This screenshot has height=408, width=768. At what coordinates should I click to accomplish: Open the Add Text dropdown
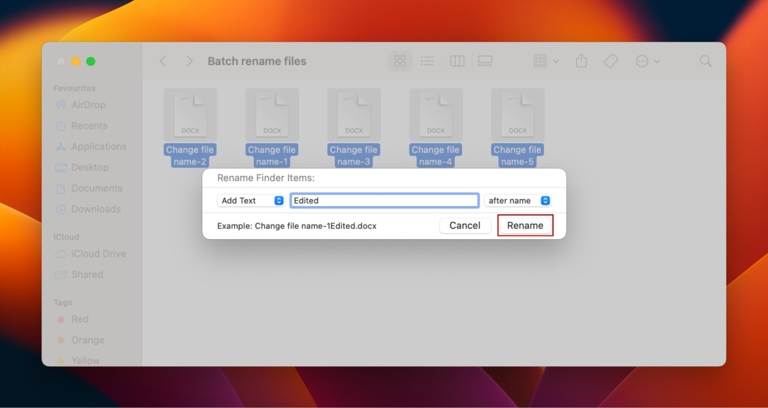tap(250, 200)
